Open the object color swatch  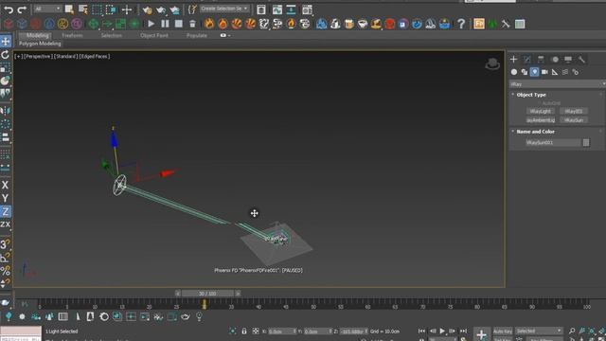pos(586,143)
